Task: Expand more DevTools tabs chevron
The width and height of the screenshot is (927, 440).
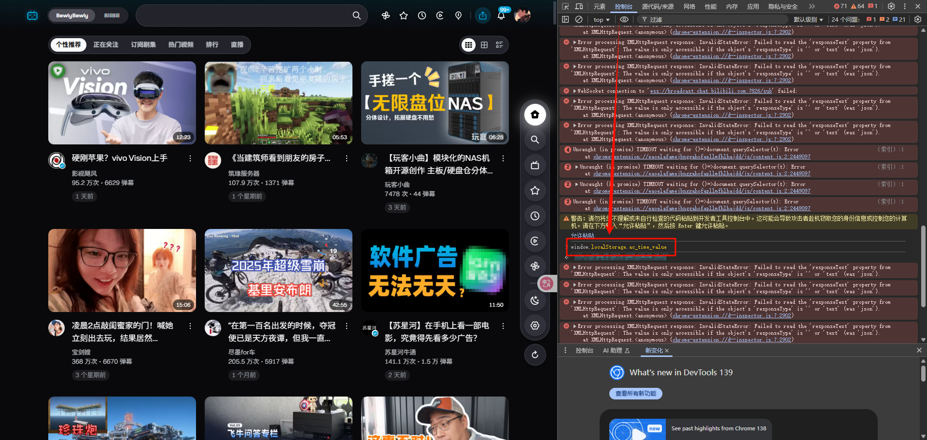Action: tap(812, 6)
